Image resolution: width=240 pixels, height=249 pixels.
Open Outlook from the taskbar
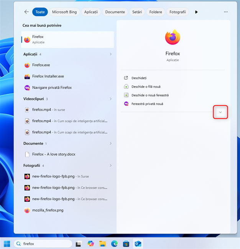(x=138, y=244)
